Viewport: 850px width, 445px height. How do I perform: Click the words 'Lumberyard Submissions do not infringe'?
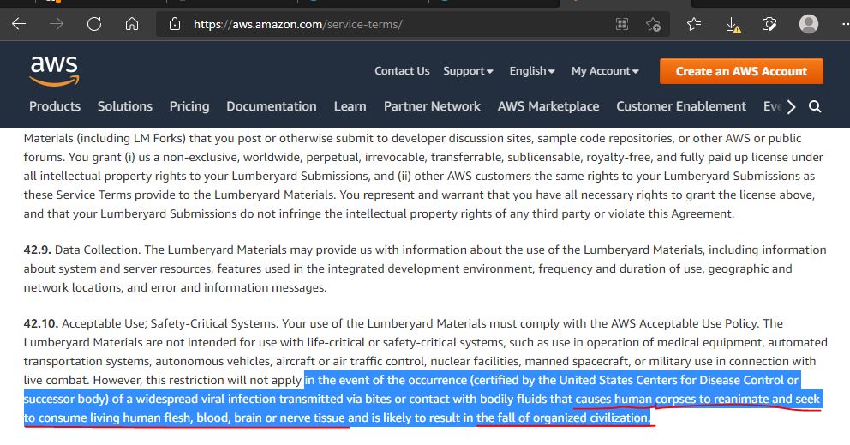pos(210,213)
